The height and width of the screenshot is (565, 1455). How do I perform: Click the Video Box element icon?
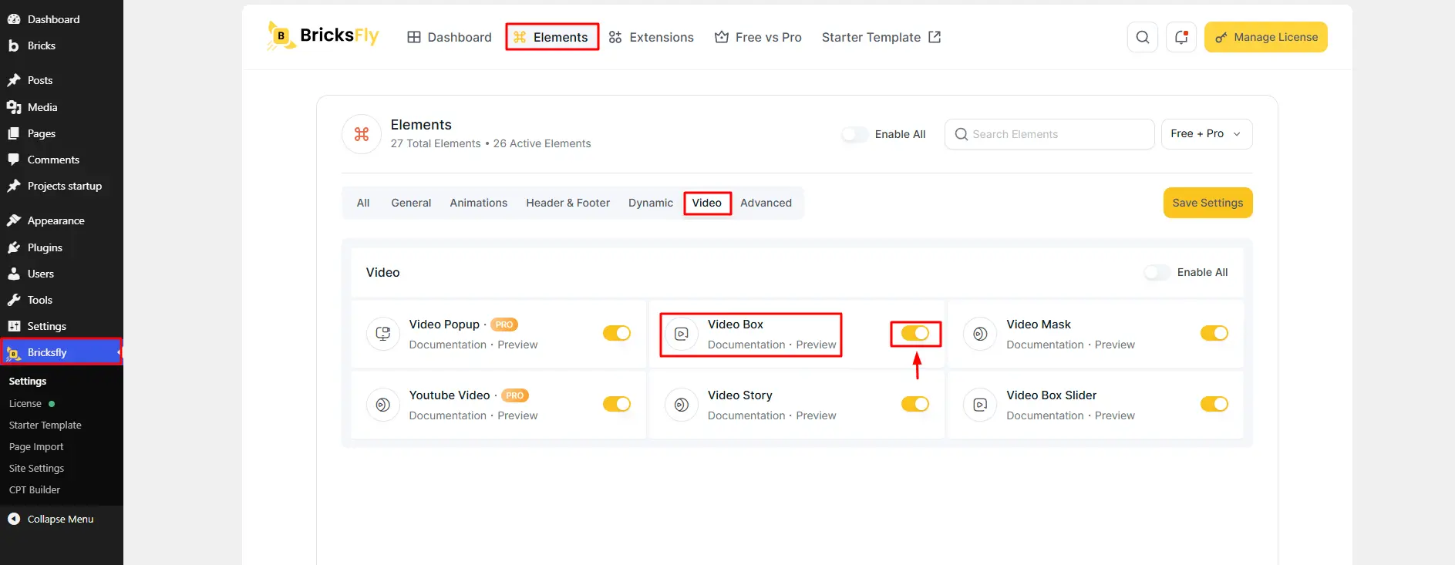[682, 334]
